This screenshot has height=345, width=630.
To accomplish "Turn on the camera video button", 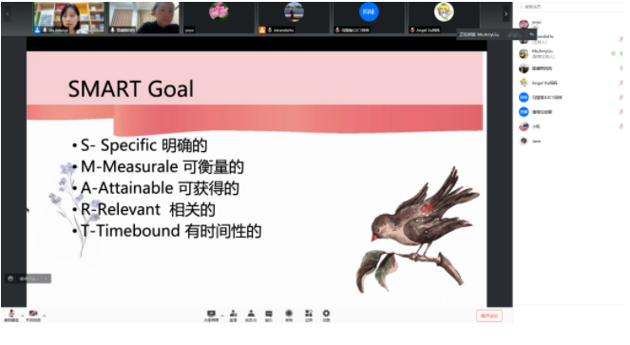I will (x=33, y=315).
